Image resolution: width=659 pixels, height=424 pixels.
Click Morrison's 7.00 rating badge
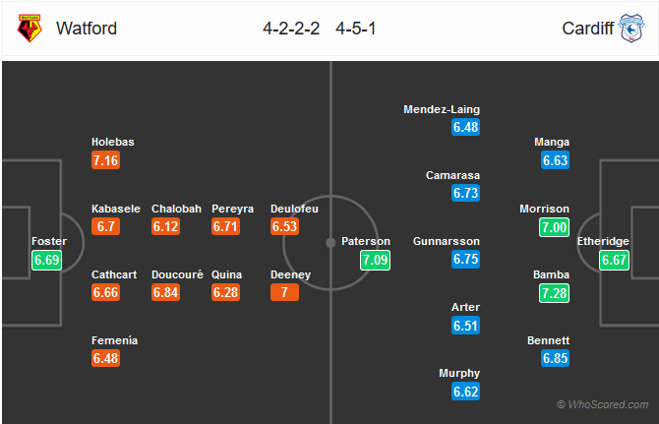(554, 227)
